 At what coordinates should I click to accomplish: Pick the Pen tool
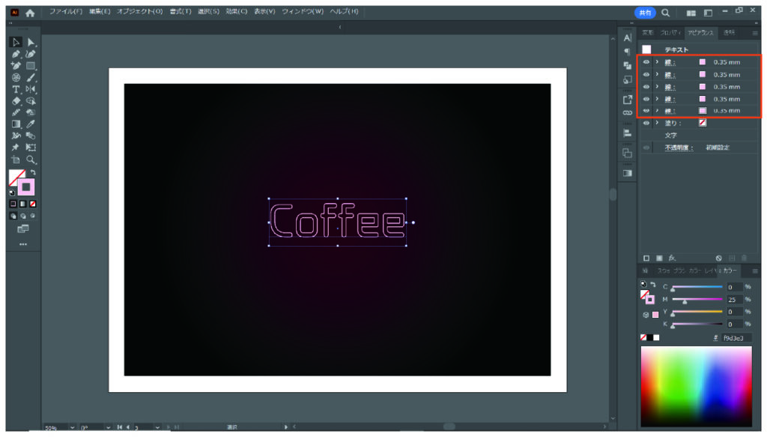coord(16,54)
